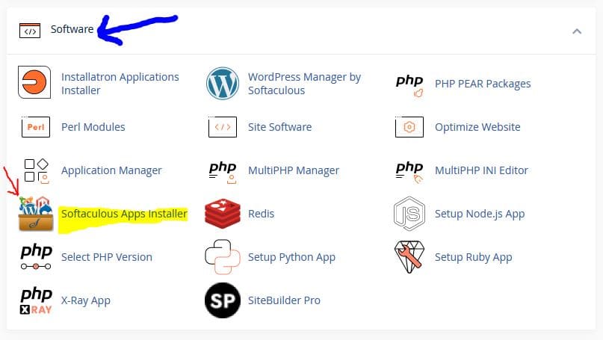The height and width of the screenshot is (340, 603).
Task: Click the Node.js hexagon icon
Action: pyautogui.click(x=409, y=214)
